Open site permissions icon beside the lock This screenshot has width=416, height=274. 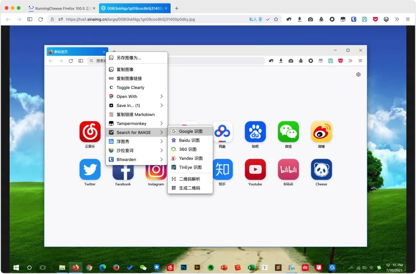60,19
